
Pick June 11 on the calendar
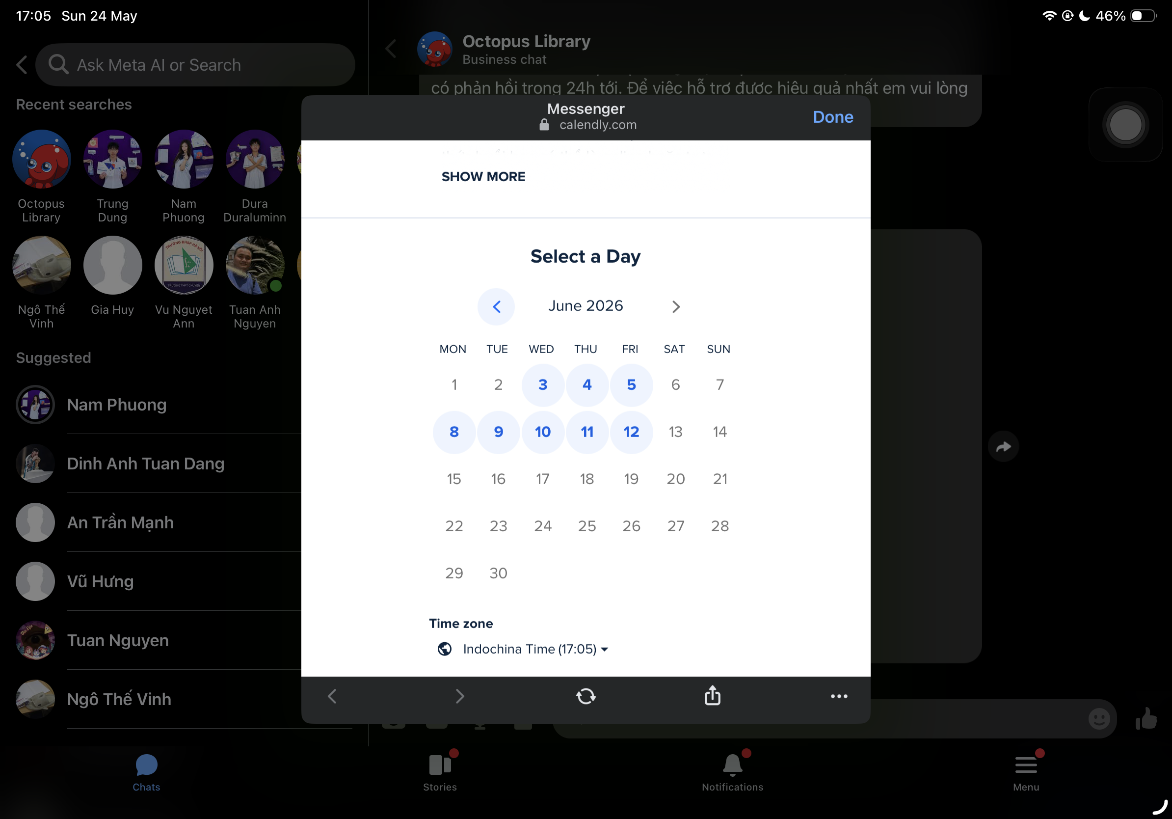tap(587, 432)
